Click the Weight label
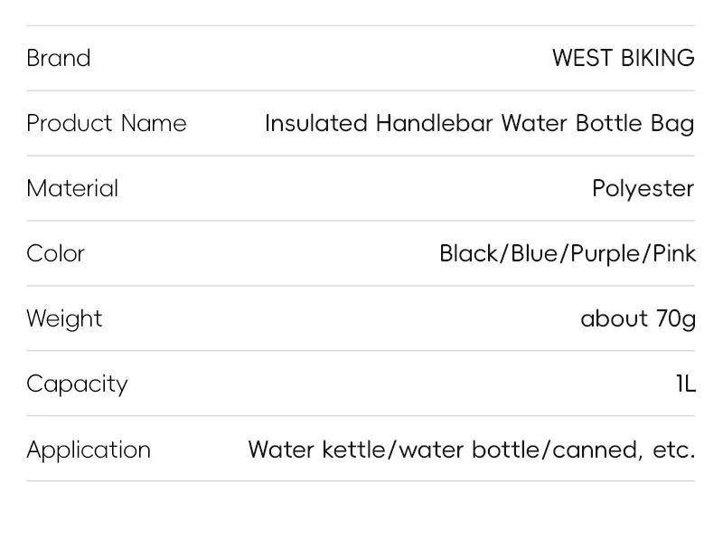This screenshot has width=723, height=540. tap(64, 318)
